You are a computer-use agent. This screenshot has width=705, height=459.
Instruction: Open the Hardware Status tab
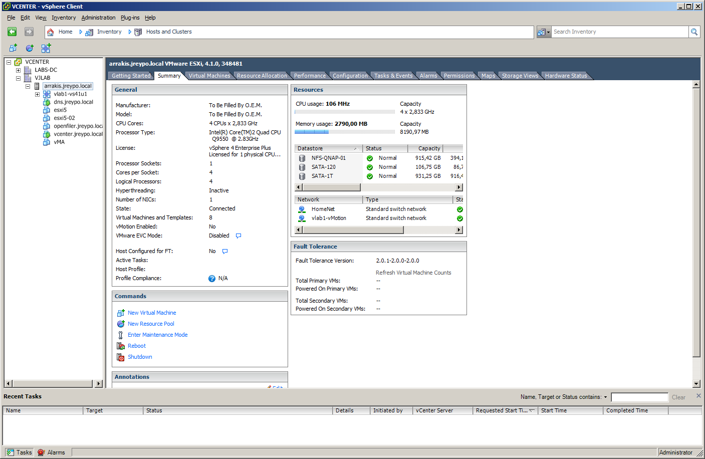point(565,76)
